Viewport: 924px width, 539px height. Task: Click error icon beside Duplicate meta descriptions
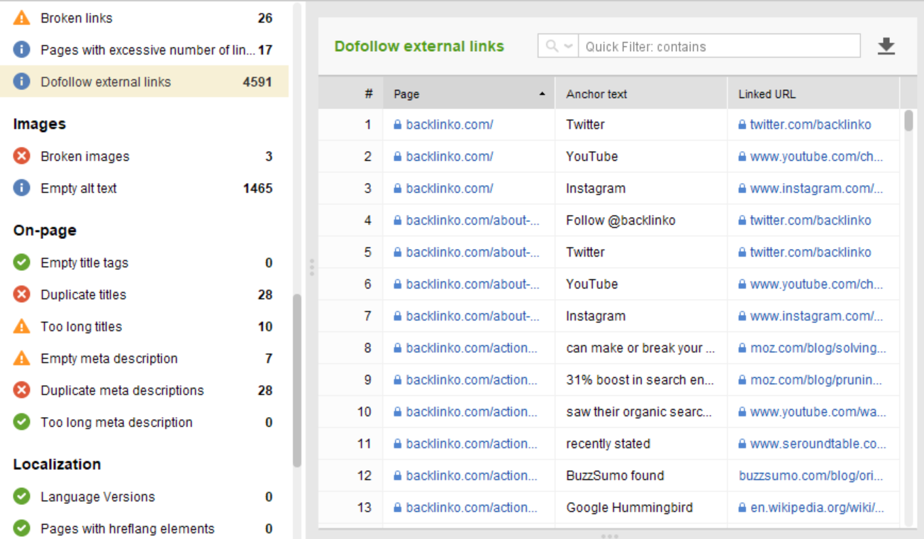[22, 390]
